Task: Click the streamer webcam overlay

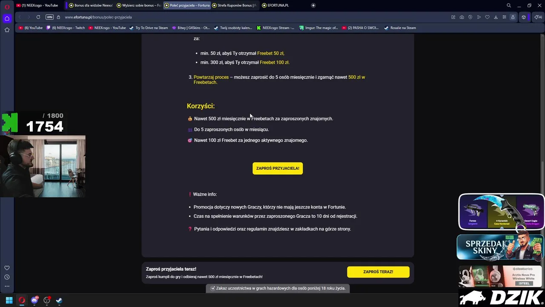Action: 43,166
